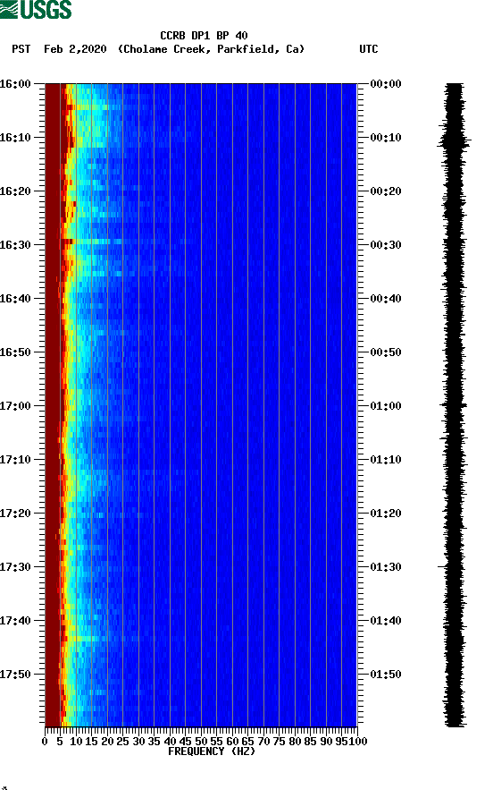
Task: Click the 17:50 PST time label
Action: tap(15, 675)
